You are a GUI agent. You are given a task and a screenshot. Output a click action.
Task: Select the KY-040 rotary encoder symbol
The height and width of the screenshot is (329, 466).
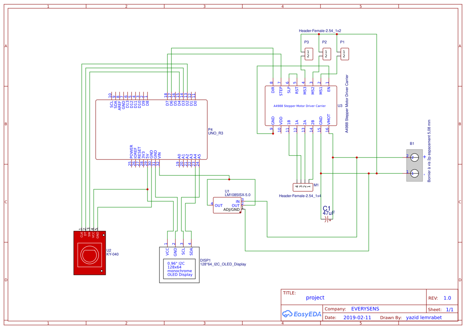89,253
